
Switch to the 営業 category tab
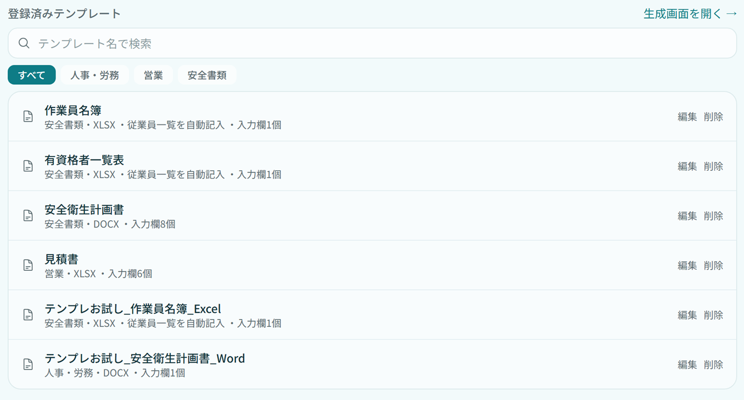click(153, 75)
